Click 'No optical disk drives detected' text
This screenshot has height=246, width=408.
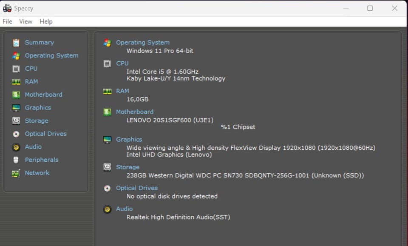coord(172,196)
